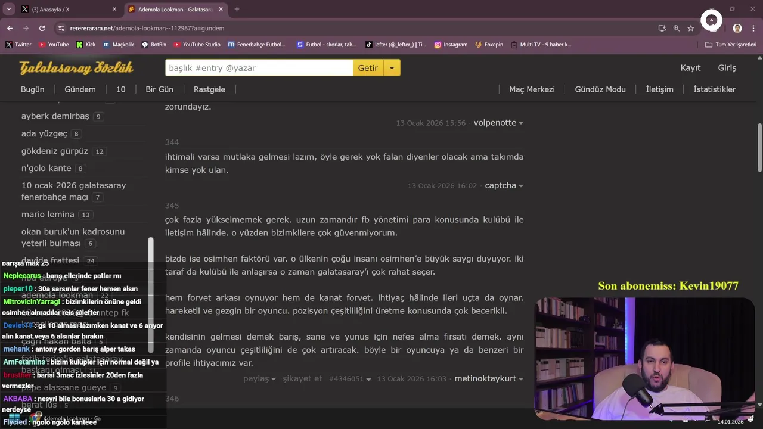Click the Giriş link

727,68
